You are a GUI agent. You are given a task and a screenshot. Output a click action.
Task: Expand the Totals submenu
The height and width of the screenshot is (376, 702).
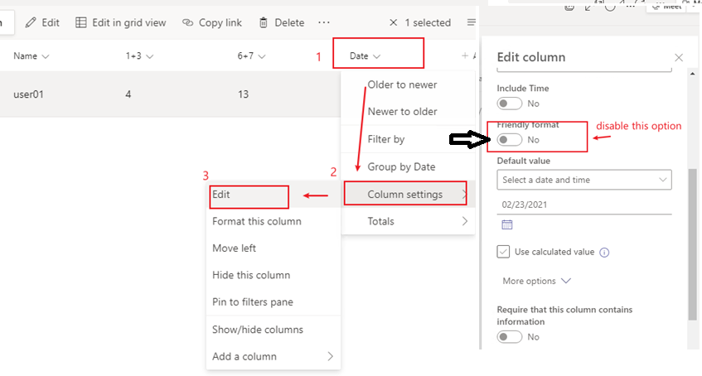point(408,221)
